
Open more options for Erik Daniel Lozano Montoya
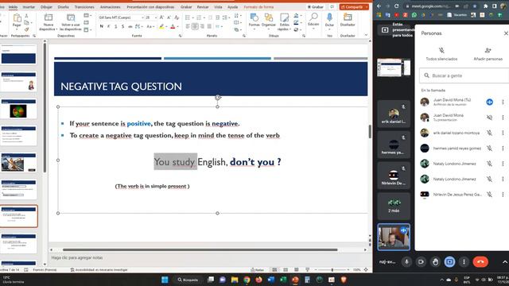pos(503,133)
